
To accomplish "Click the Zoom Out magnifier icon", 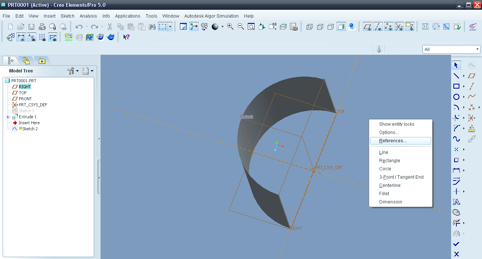I will tap(241, 27).
